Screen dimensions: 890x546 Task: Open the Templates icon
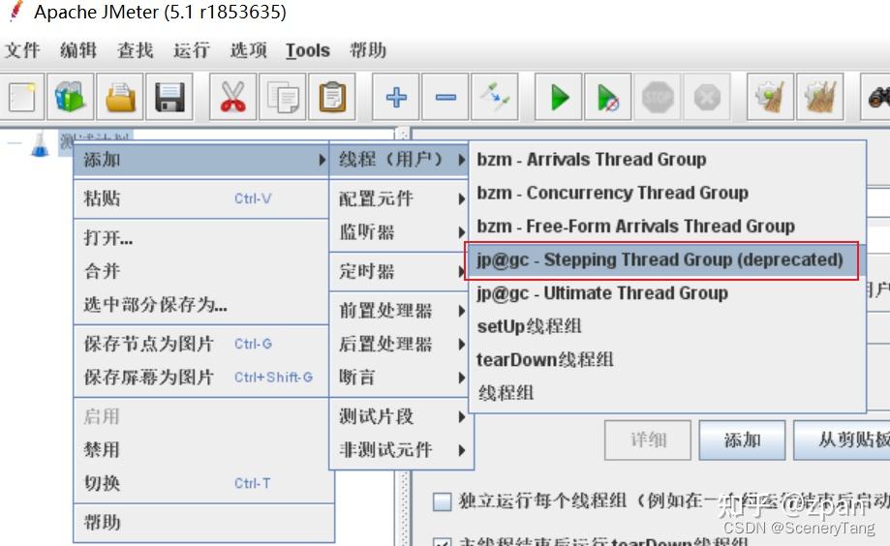pyautogui.click(x=71, y=97)
